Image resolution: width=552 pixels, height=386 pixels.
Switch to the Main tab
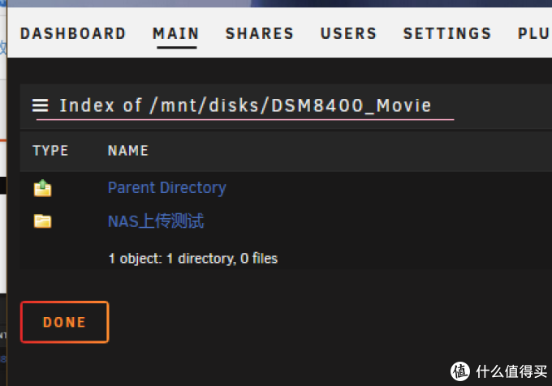pyautogui.click(x=176, y=34)
